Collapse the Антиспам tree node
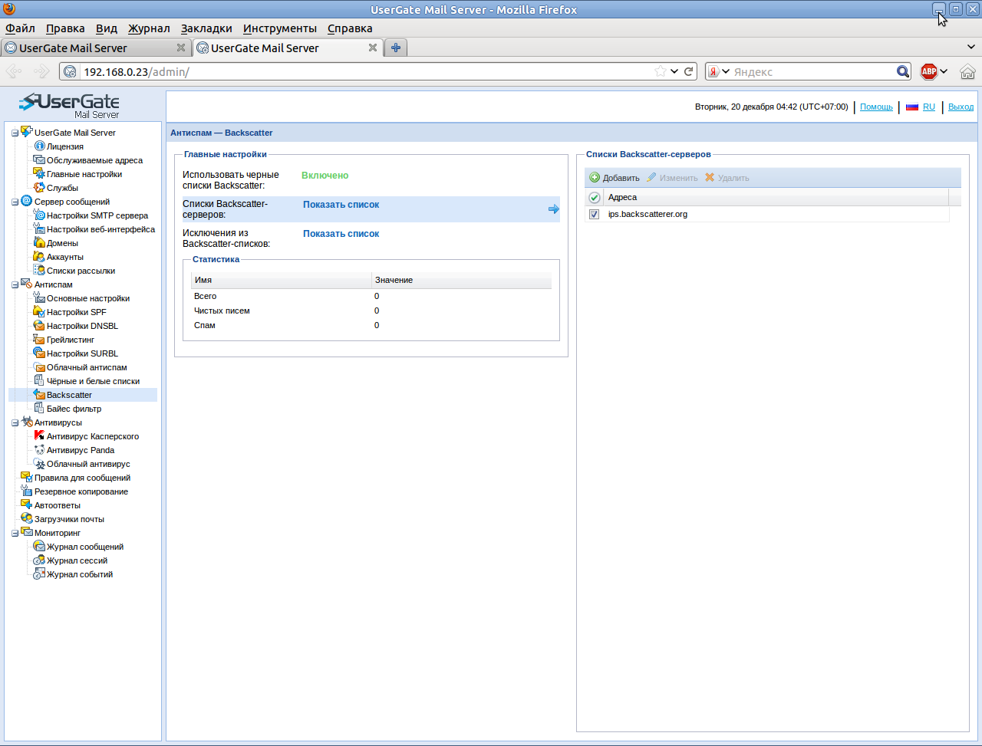The width and height of the screenshot is (982, 746). click(15, 285)
